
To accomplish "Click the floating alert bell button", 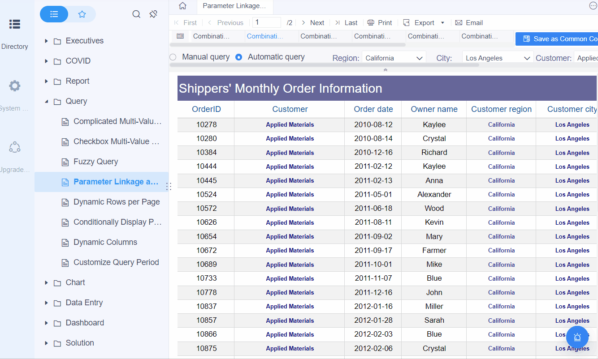I will (577, 337).
